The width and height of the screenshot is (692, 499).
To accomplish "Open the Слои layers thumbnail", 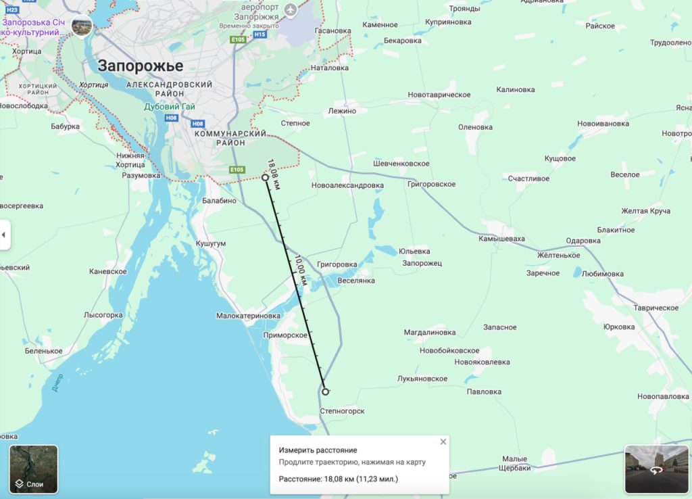I will click(x=34, y=469).
